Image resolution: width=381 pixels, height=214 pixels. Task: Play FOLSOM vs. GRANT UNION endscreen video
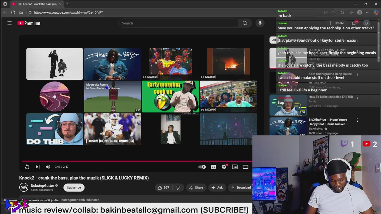coord(113,129)
